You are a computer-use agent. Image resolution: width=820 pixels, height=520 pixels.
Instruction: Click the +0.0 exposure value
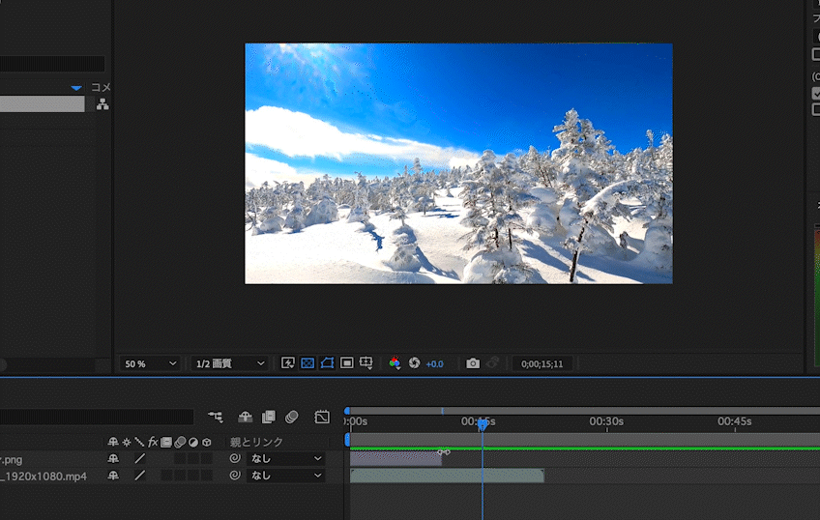[x=434, y=364]
